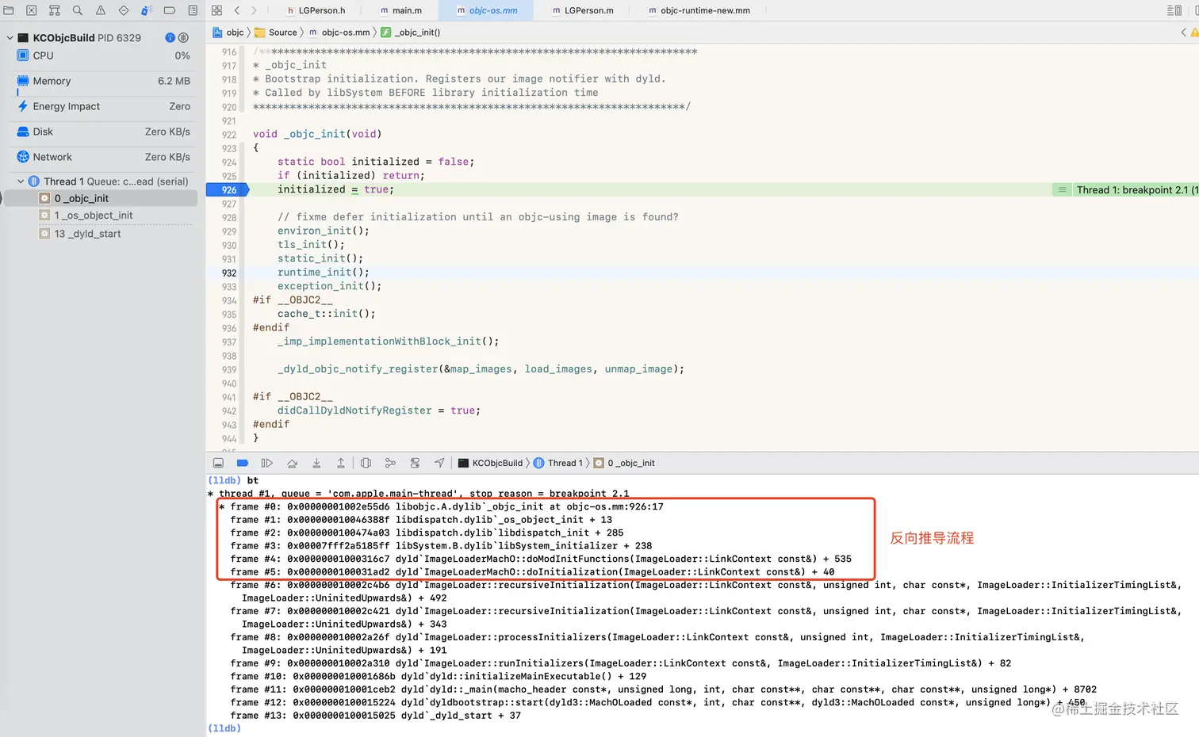This screenshot has height=737, width=1199.
Task: Click the Step Out button
Action: [x=341, y=463]
